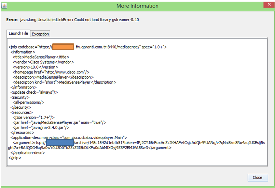Select the Launch File tab

[x=19, y=33]
